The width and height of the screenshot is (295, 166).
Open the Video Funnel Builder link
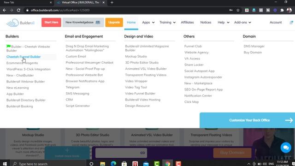coord(140,93)
